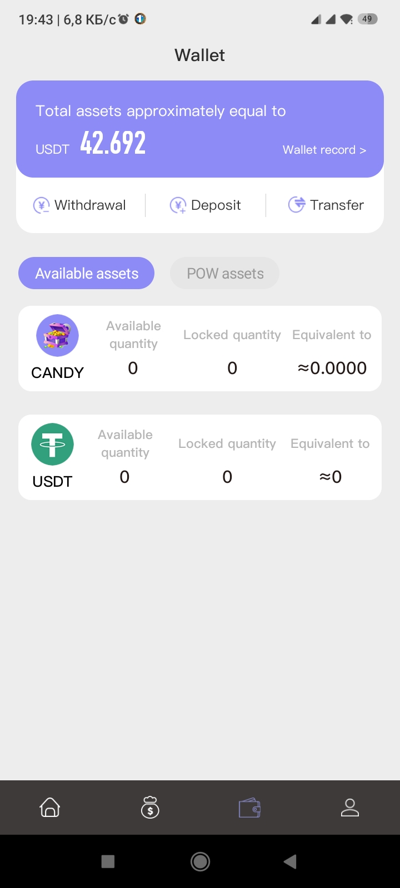Open the CANDY treasure chest icon

(57, 335)
